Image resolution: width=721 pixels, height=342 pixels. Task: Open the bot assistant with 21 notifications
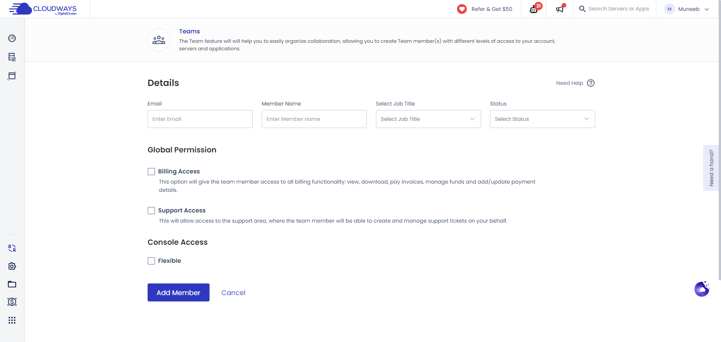[x=534, y=9]
